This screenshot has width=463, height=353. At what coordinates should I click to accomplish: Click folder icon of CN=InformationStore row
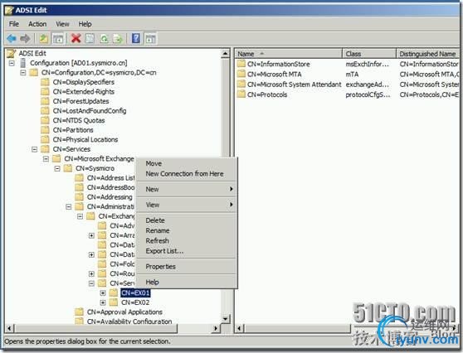(241, 64)
